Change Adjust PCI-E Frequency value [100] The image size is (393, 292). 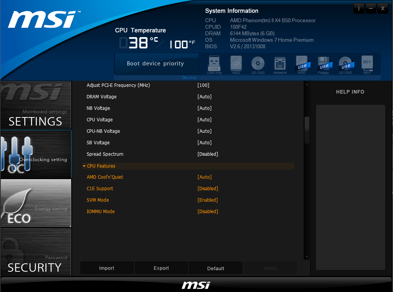[x=203, y=85]
